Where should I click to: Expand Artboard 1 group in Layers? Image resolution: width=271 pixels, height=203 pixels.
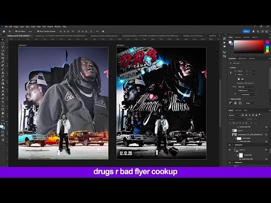[233, 162]
